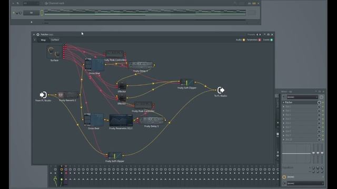Image resolution: width=337 pixels, height=189 pixels.
Task: Toggle Events connections visibility in Patcher
Action: 272,40
